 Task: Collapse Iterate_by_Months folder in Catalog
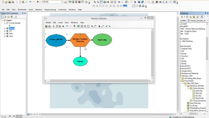pos(185,86)
